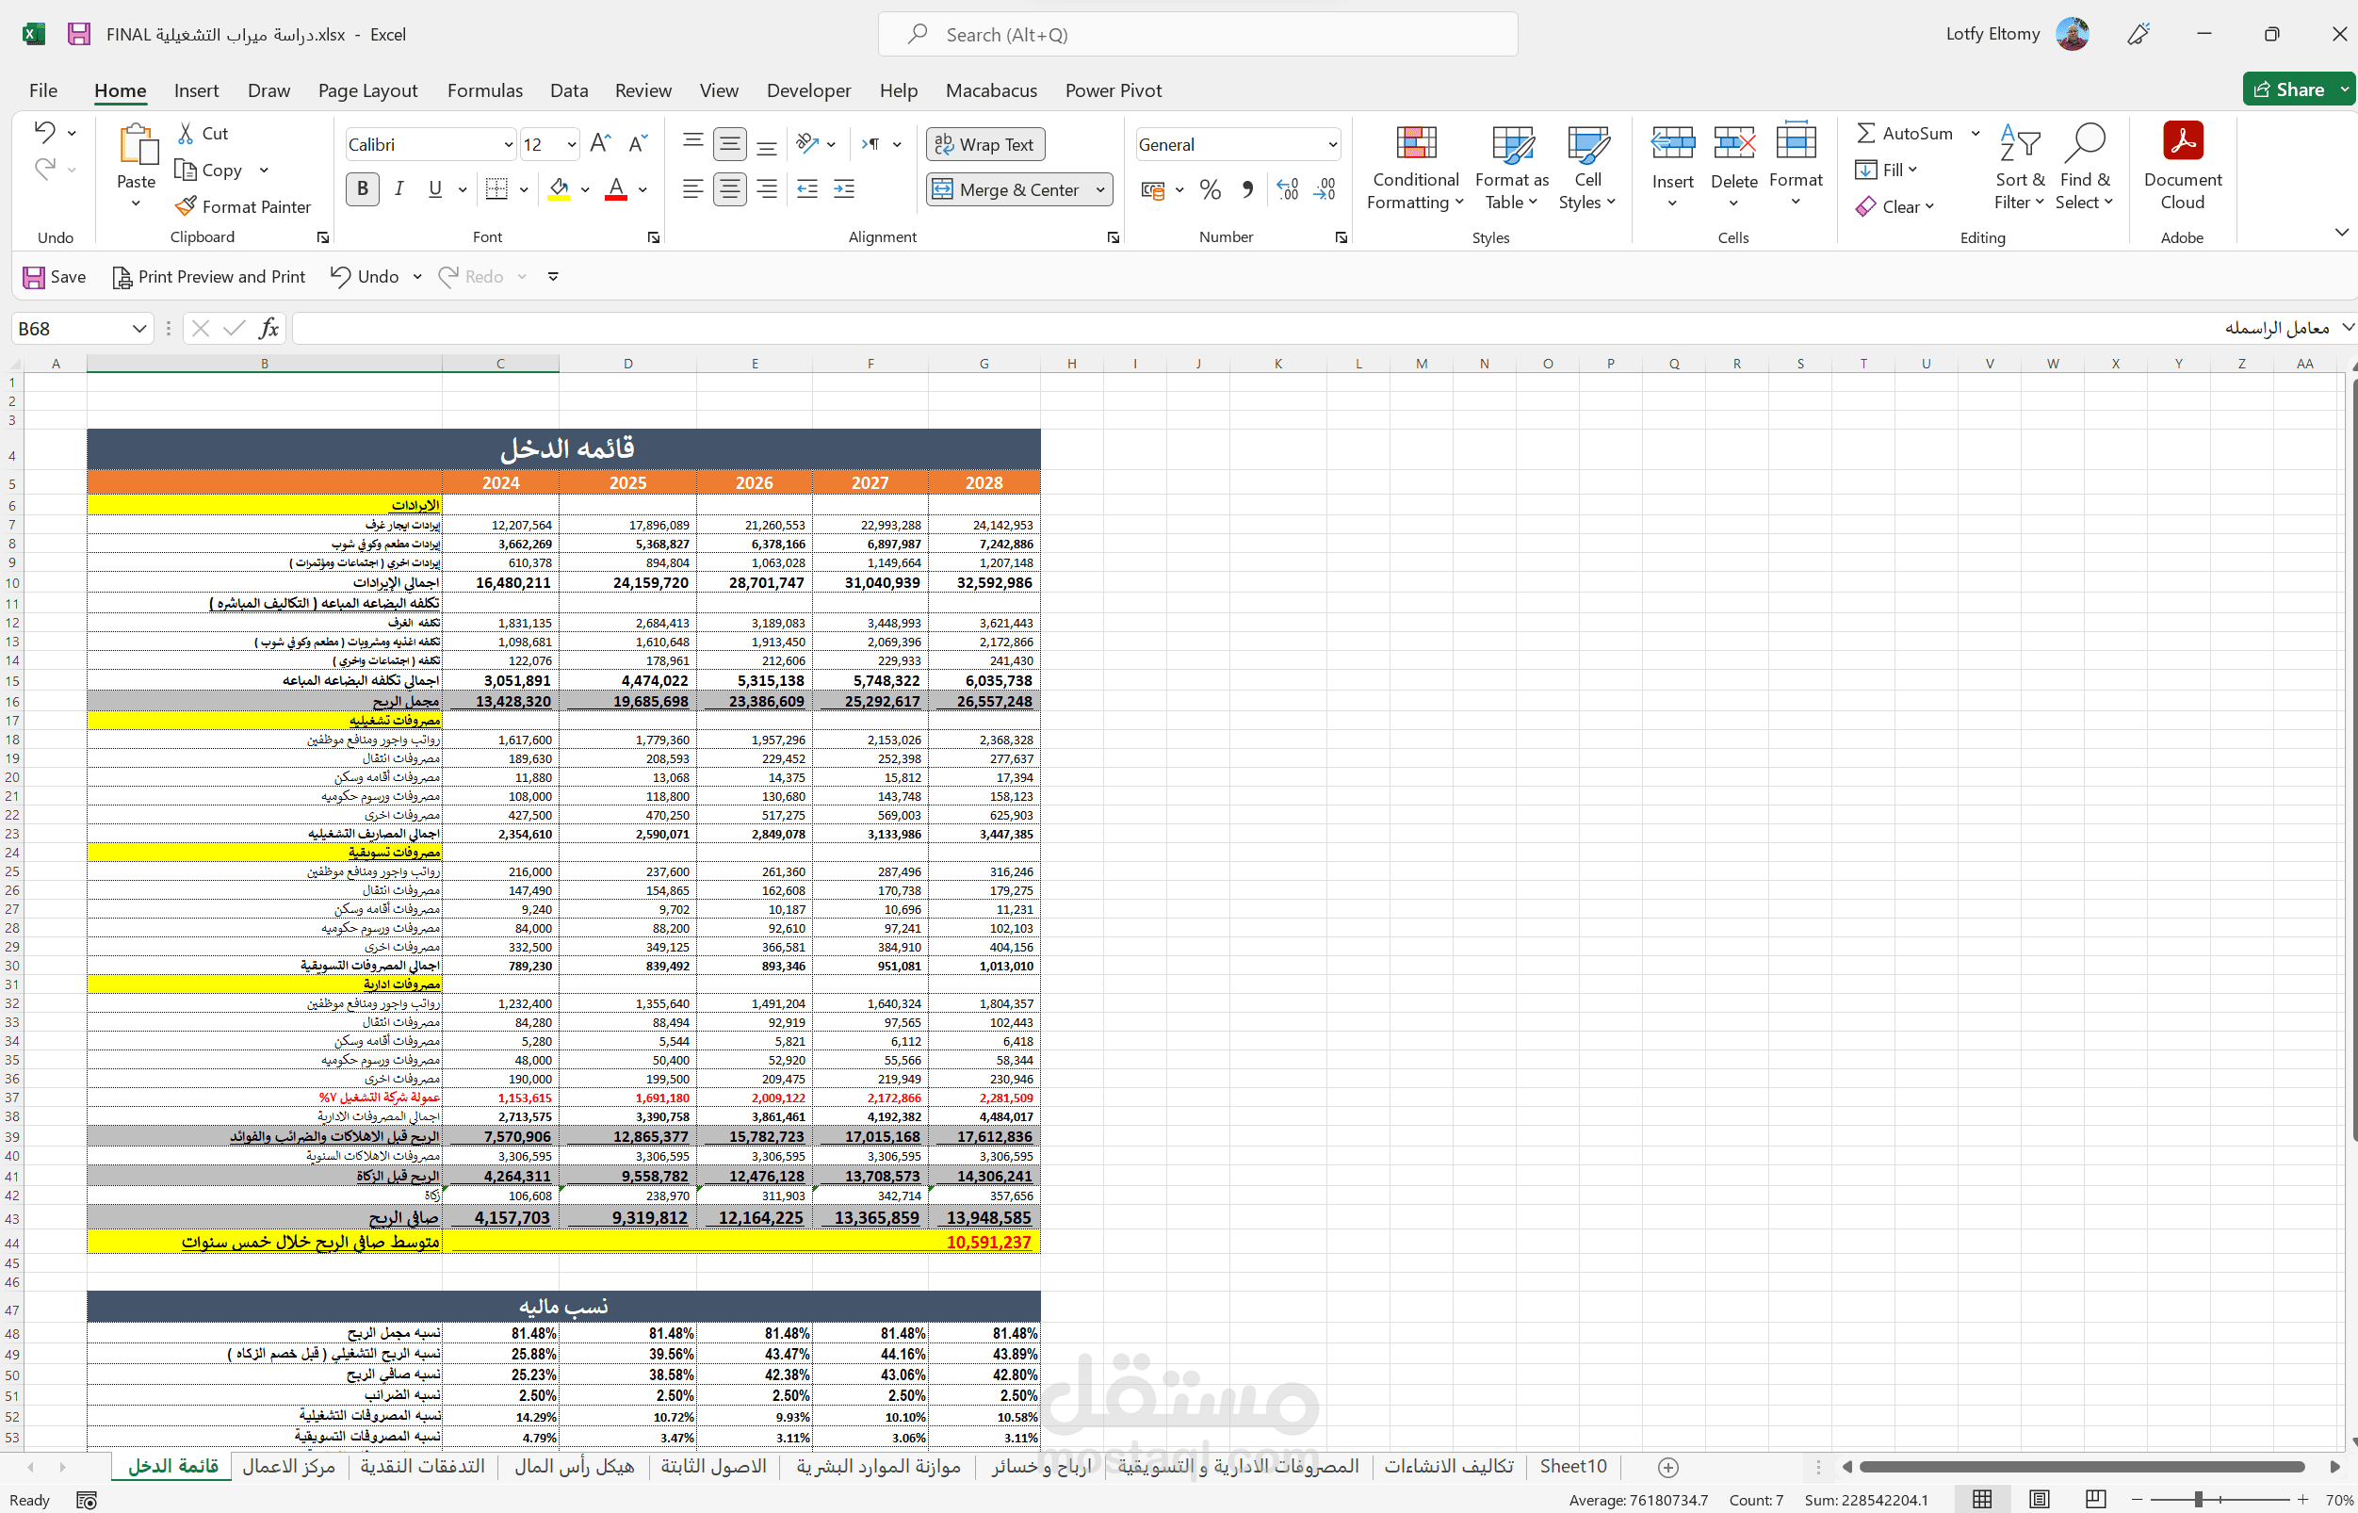Apply Align Left to the cell
The height and width of the screenshot is (1513, 2358).
[692, 188]
